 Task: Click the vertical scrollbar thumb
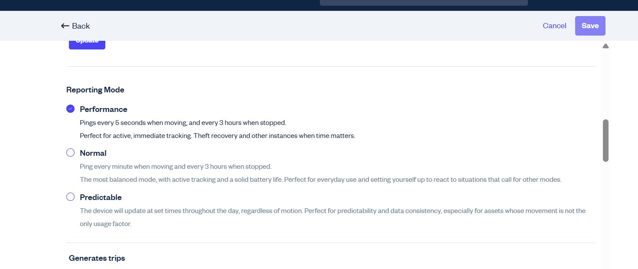(x=605, y=141)
